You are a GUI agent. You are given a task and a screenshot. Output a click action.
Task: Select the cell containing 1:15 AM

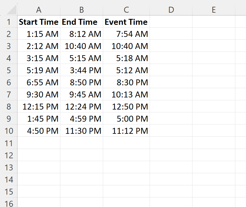coord(39,34)
